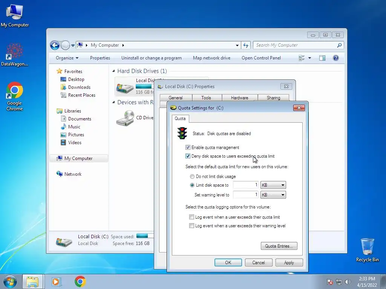Open Recycle Bin on desktop
This screenshot has width=386, height=289.
pyautogui.click(x=367, y=250)
